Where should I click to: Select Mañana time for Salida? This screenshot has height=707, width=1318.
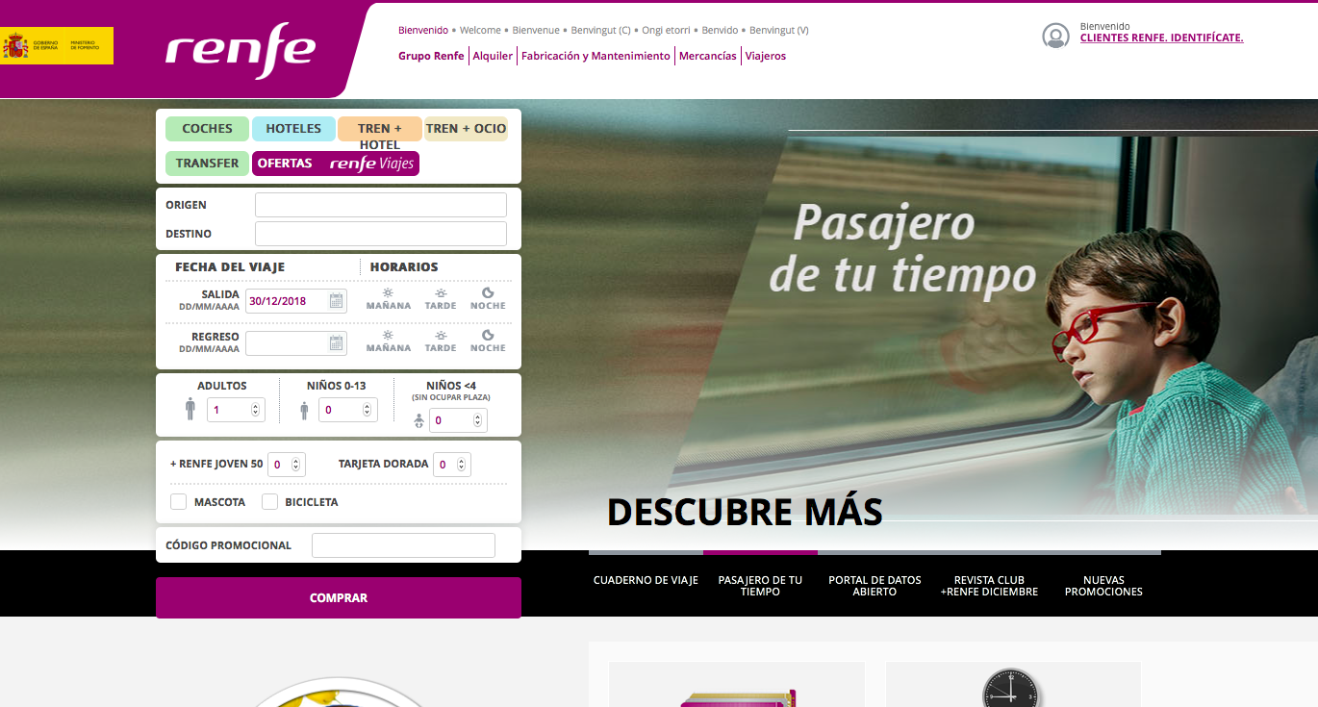[388, 299]
